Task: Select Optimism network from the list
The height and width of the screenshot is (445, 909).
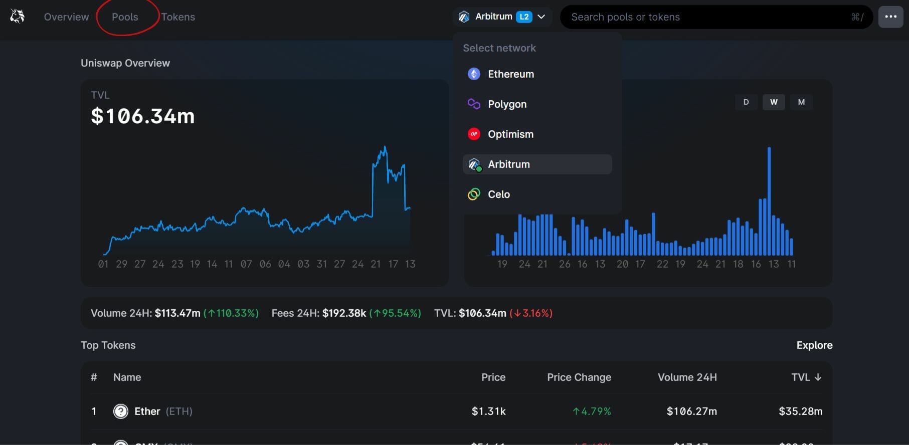Action: point(537,134)
